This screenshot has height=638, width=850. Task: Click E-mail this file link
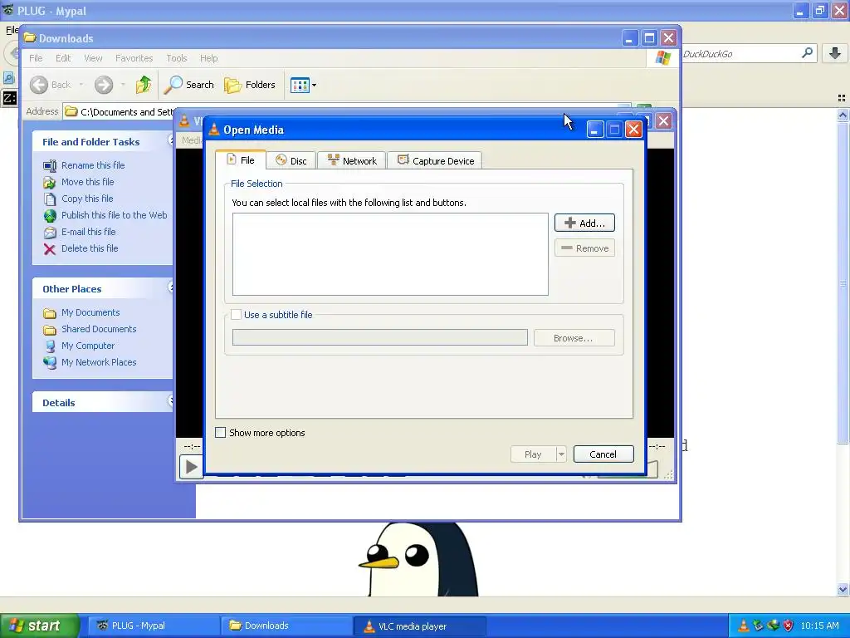tap(88, 232)
